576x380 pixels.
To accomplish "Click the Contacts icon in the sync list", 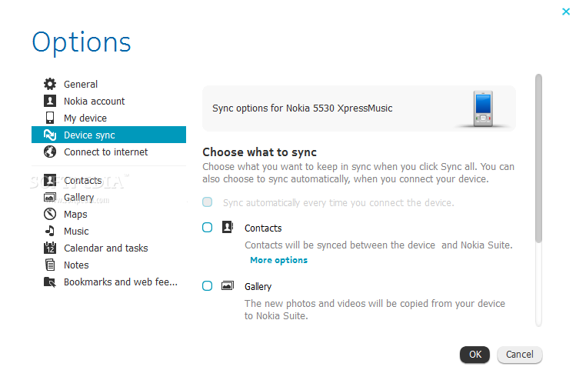I will pos(228,227).
